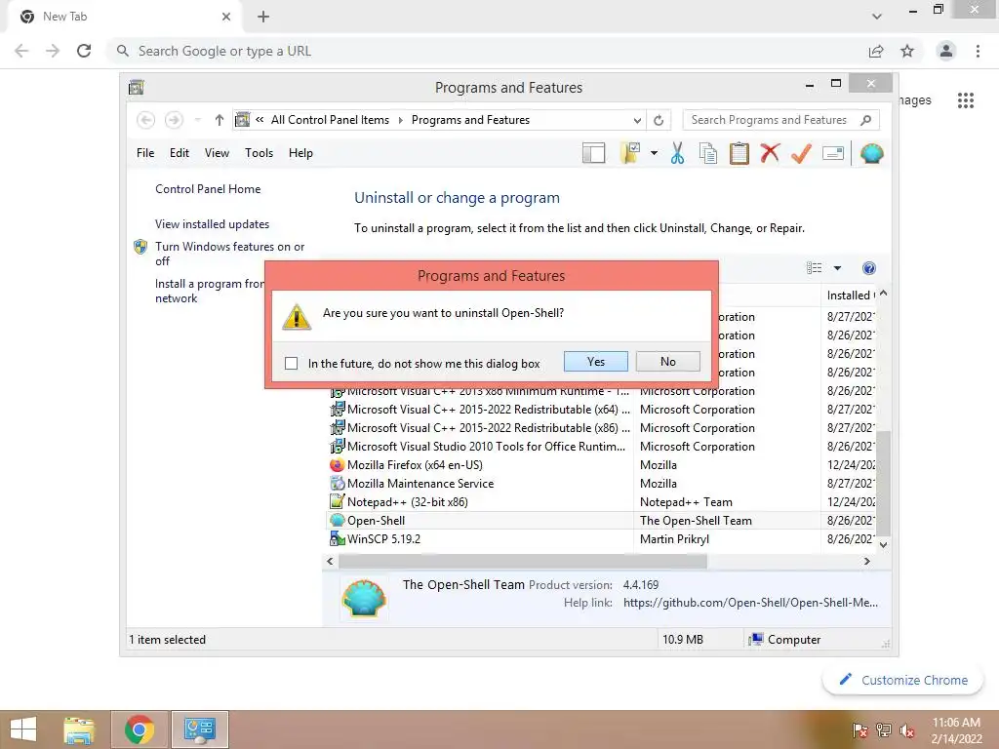Click the volume tray icon
The image size is (999, 749).
(x=906, y=730)
